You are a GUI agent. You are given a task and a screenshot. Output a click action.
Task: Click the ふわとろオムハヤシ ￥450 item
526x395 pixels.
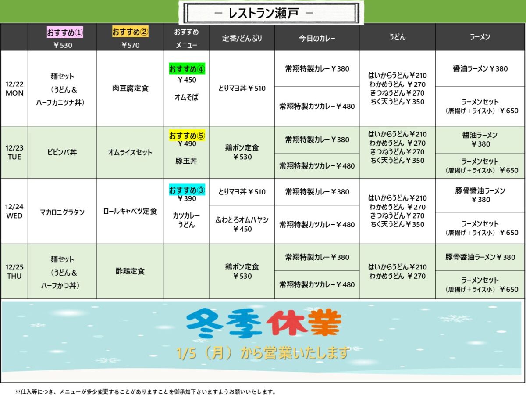point(242,224)
